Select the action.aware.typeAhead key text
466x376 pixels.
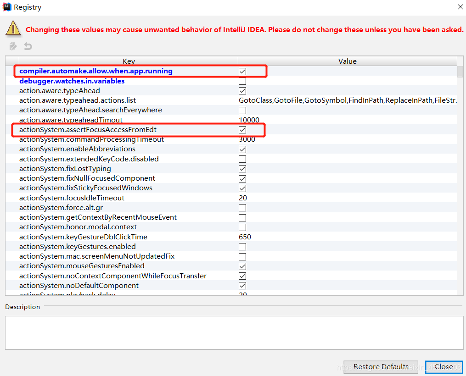[x=59, y=90]
